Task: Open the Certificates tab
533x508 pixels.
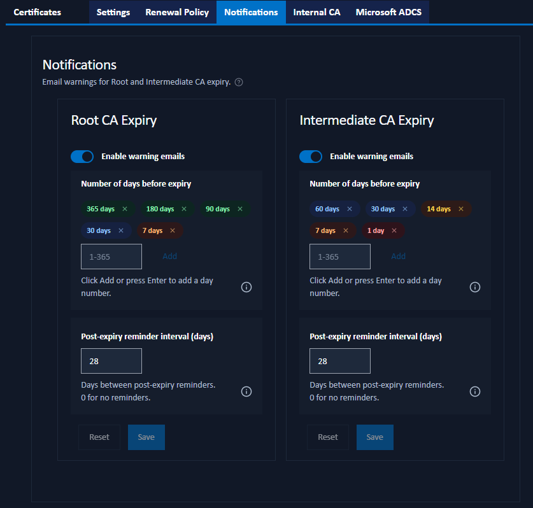Action: (x=38, y=12)
